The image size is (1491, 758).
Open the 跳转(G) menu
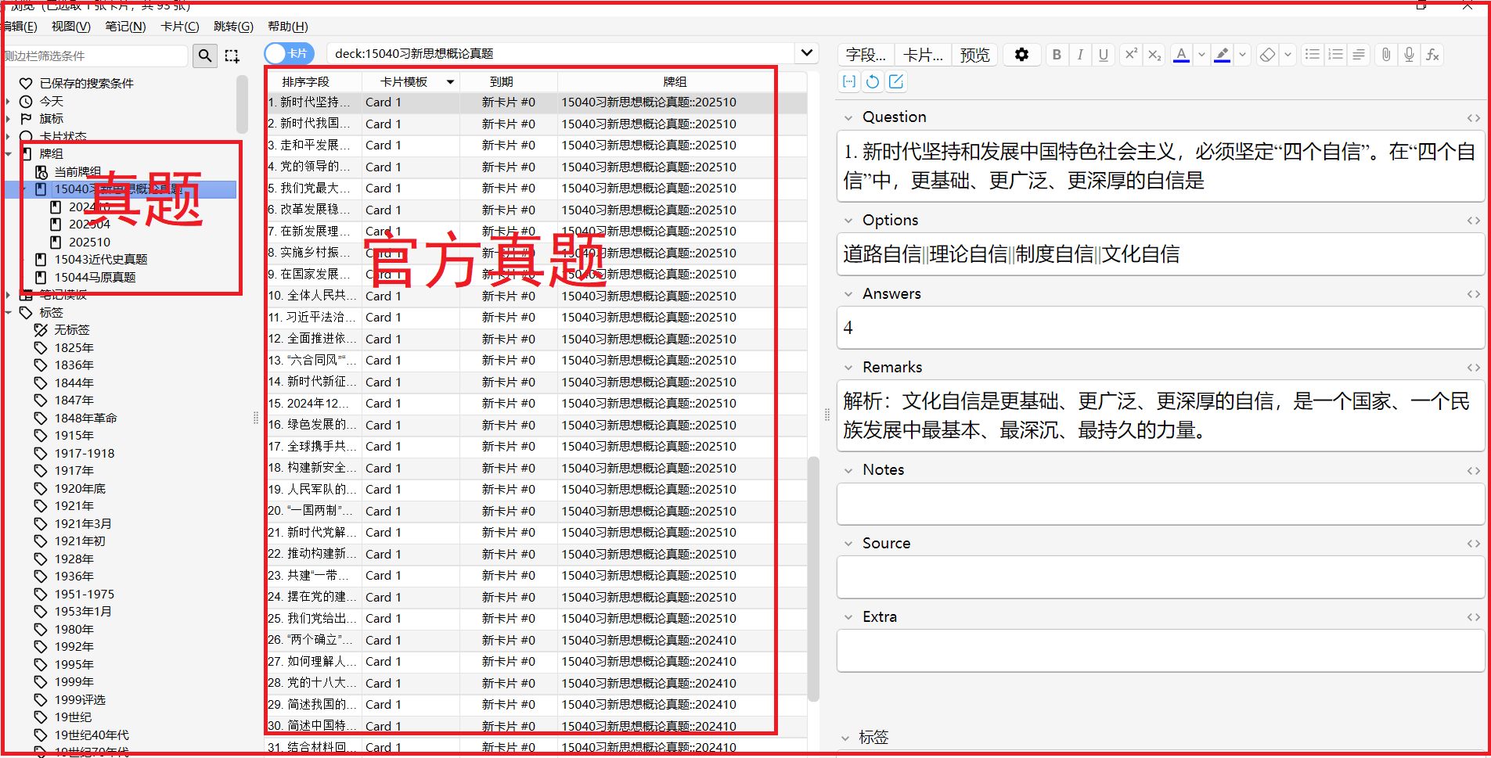232,26
